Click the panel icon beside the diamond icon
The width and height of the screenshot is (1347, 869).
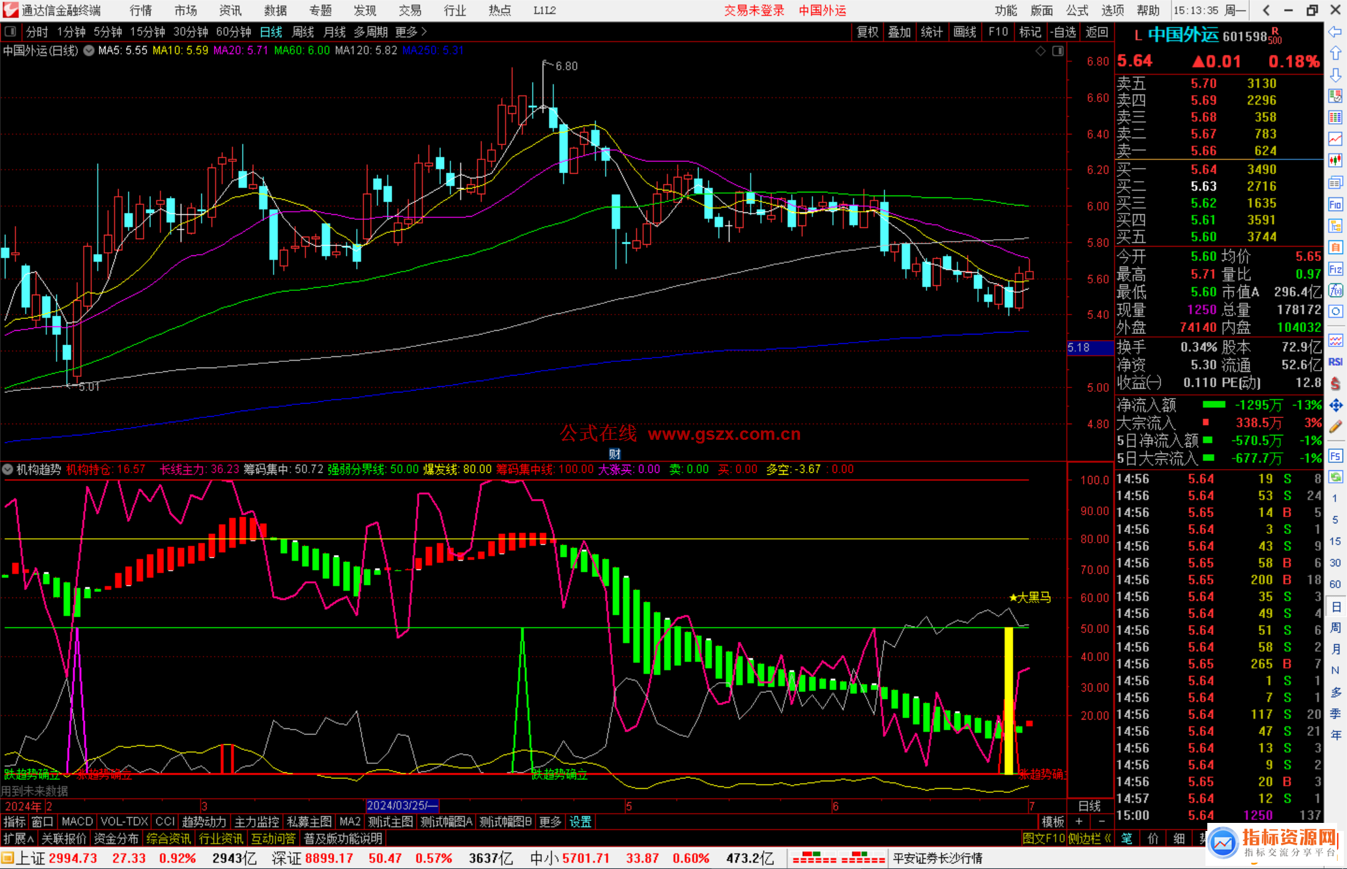(x=1058, y=51)
